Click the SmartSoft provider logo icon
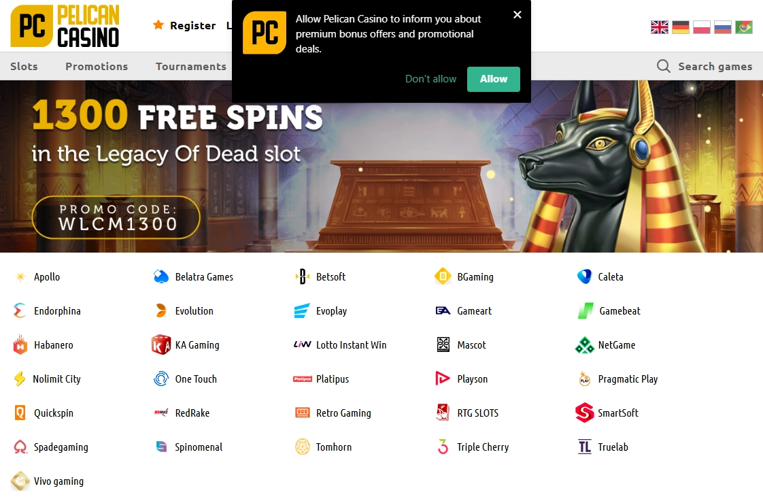This screenshot has height=497, width=763. (584, 413)
